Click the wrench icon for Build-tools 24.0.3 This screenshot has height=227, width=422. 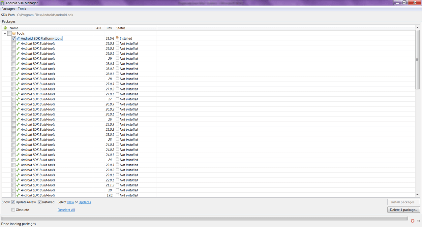18,145
